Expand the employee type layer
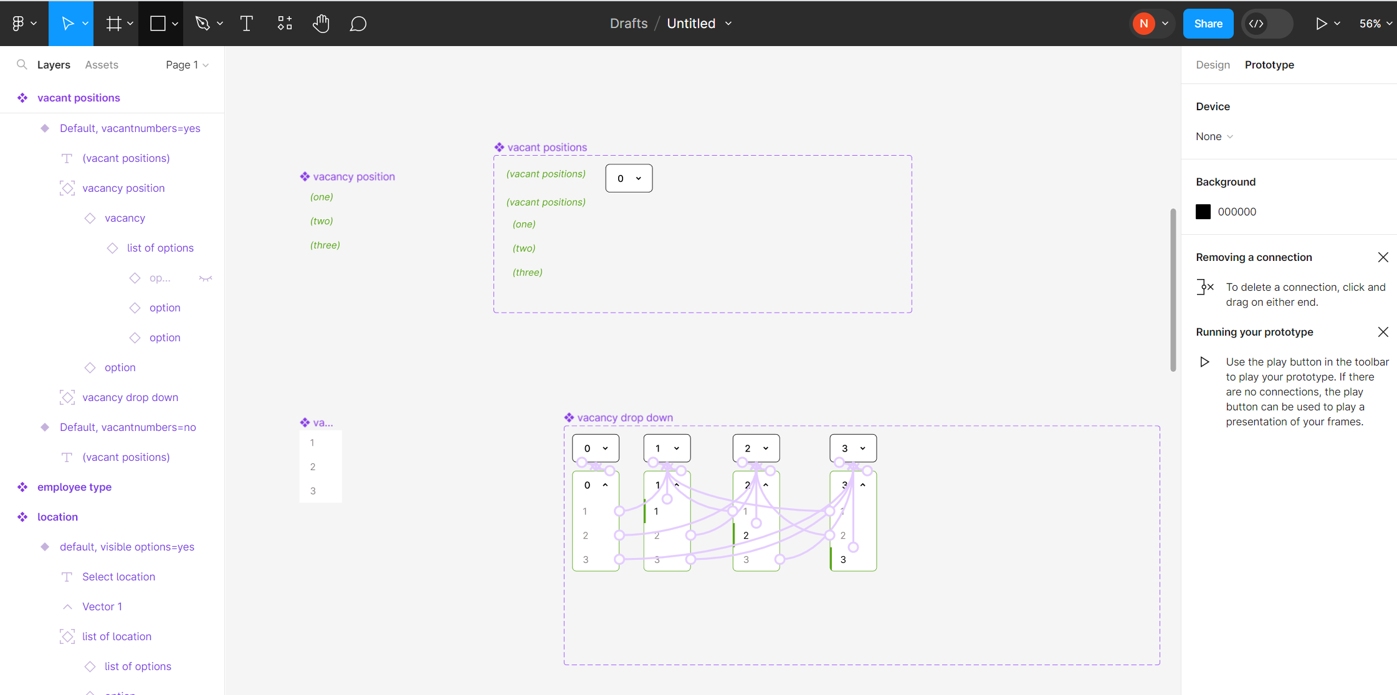Screen dimensions: 1397x695 pyautogui.click(x=9, y=487)
